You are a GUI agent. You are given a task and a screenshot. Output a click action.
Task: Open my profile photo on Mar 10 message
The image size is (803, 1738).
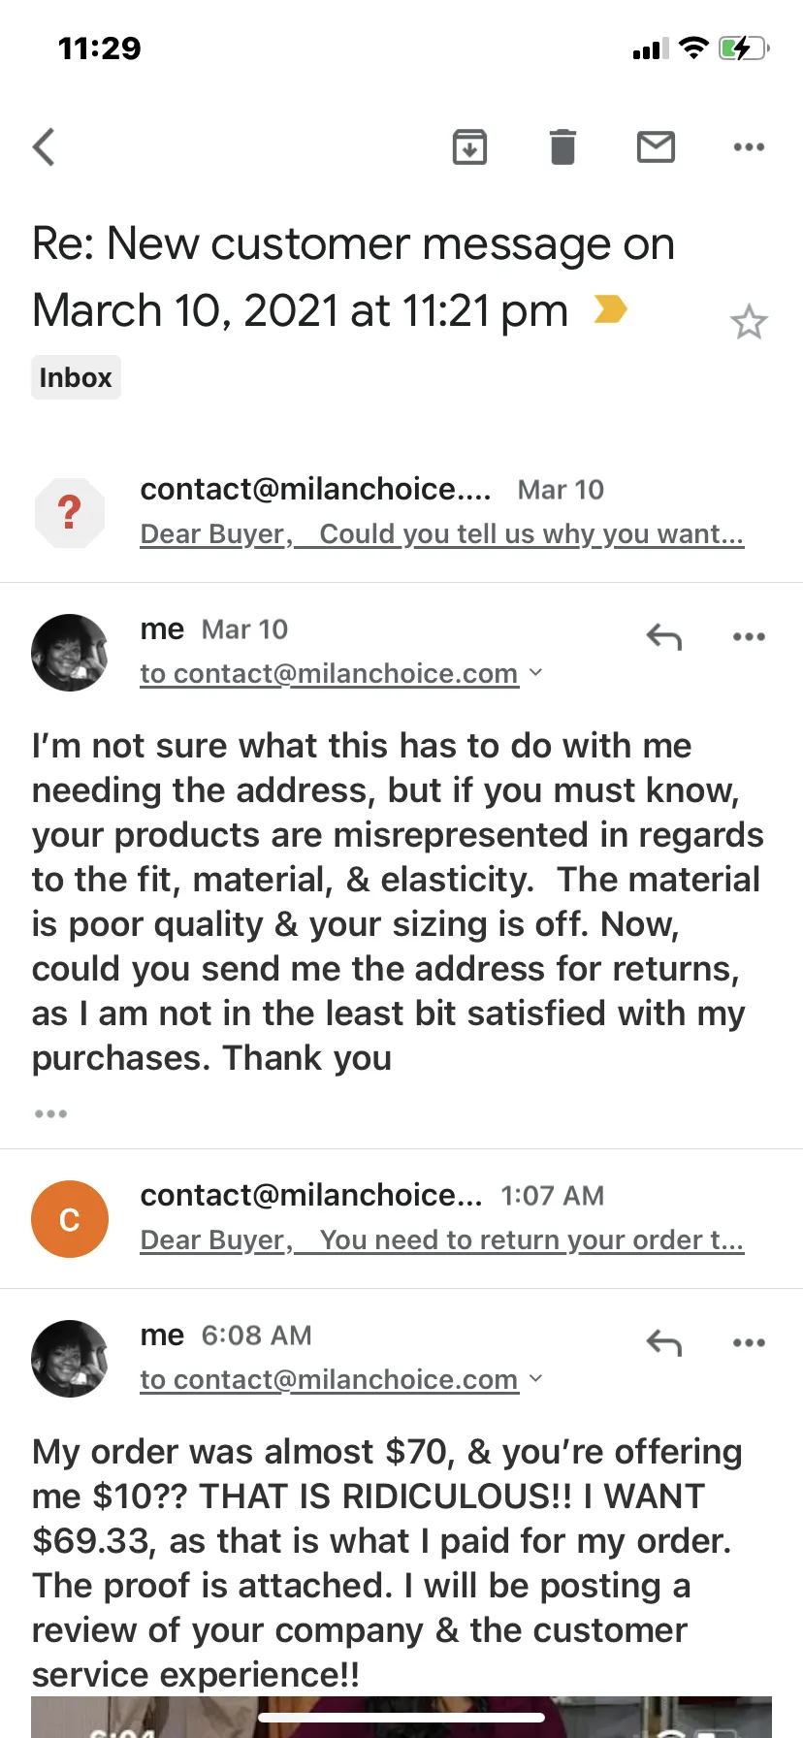pos(70,653)
